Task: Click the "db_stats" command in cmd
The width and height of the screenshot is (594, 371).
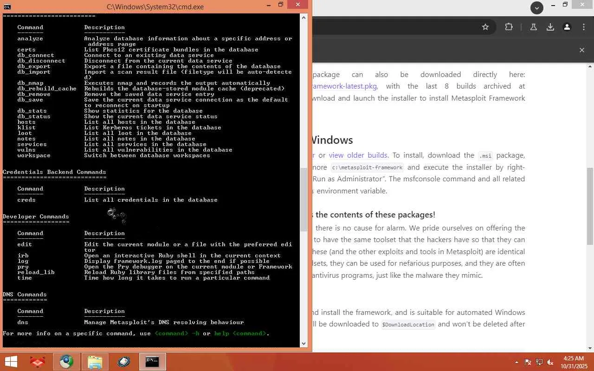Action: 32,111
